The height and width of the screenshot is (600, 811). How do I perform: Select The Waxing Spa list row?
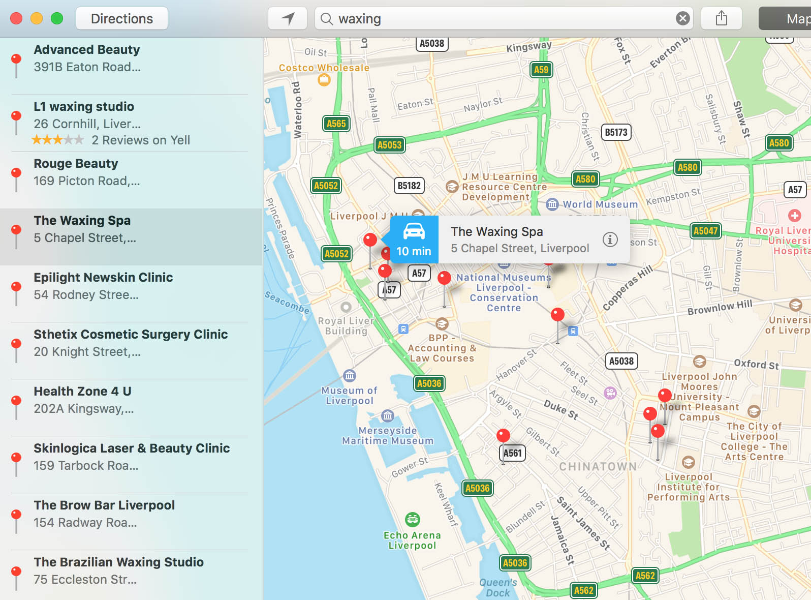pos(131,237)
